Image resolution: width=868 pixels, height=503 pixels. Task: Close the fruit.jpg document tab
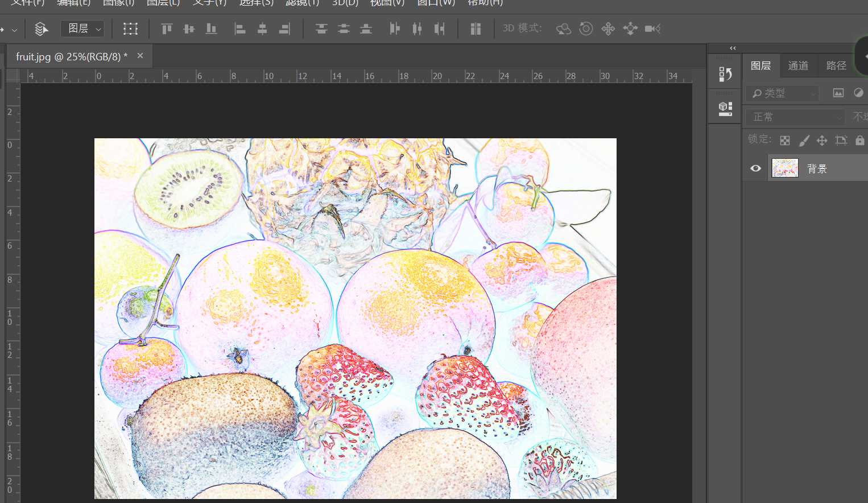click(x=140, y=56)
